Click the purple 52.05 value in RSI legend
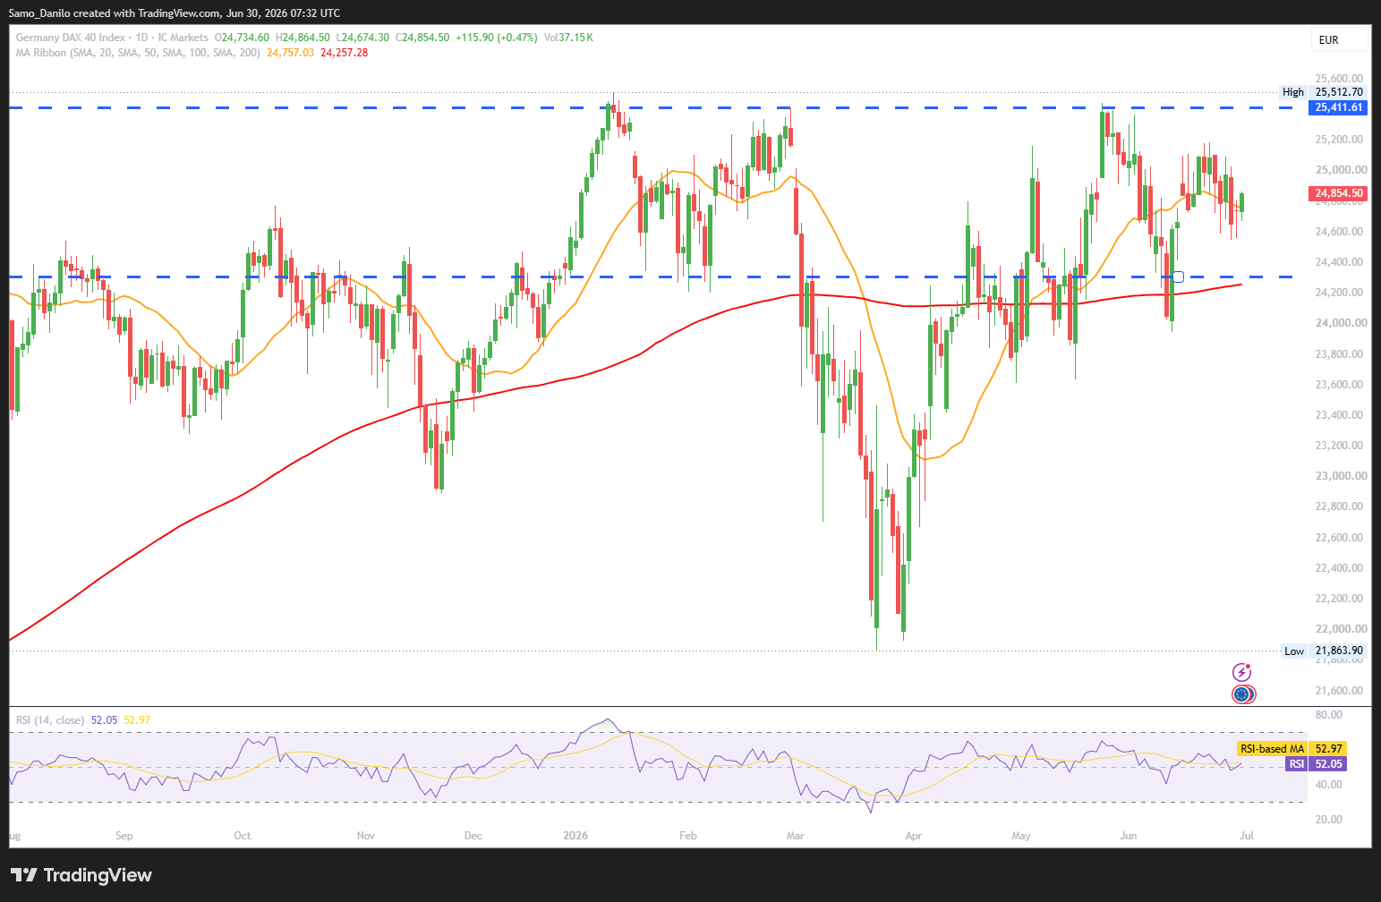The height and width of the screenshot is (902, 1381). (x=105, y=720)
